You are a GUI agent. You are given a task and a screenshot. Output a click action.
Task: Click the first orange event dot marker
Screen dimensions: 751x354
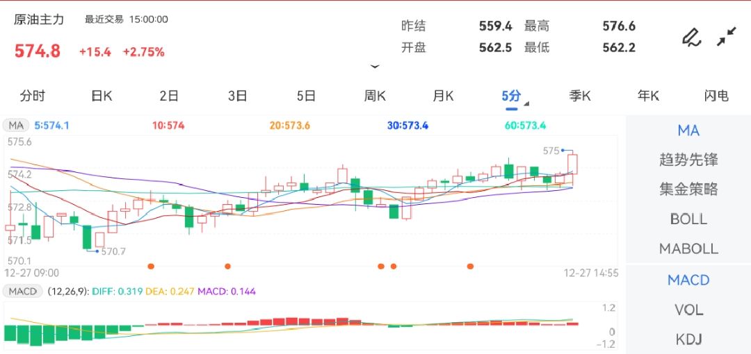tap(151, 266)
